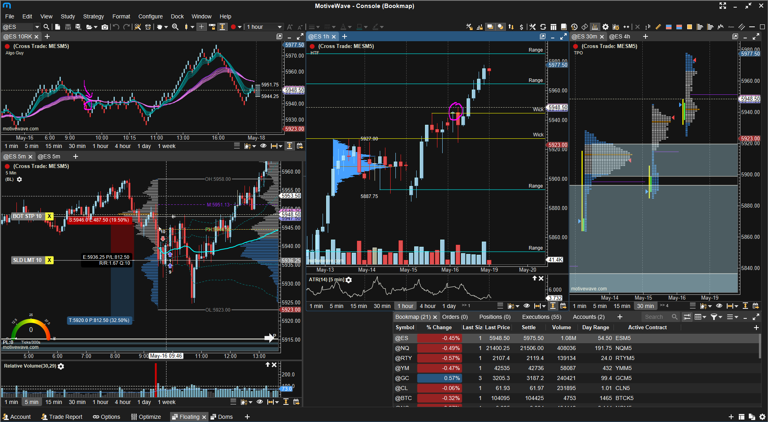Close the ATR(14) study panel
Image resolution: width=768 pixels, height=422 pixels.
541,278
